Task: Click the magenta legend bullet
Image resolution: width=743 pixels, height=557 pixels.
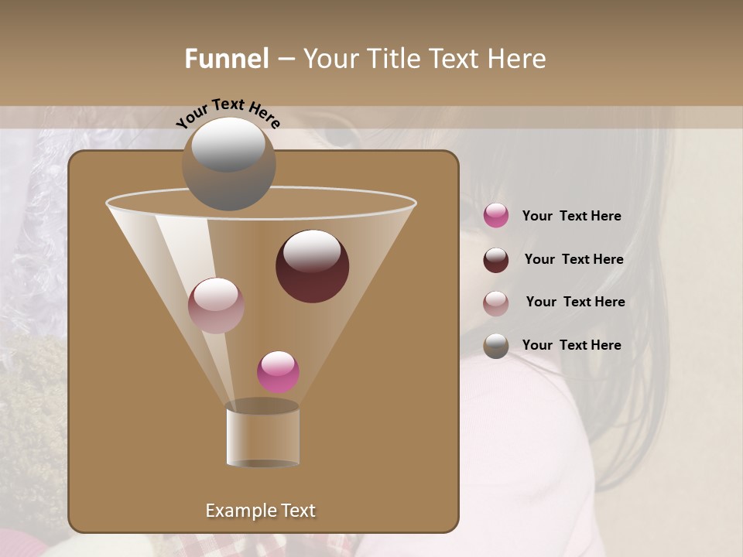Action: pyautogui.click(x=496, y=216)
